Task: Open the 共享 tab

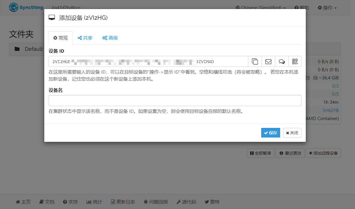Action: [x=85, y=38]
